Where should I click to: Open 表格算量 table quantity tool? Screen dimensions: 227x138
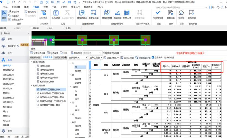coord(192,15)
